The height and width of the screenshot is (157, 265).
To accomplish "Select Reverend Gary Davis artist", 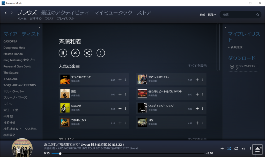I will [x=17, y=66].
